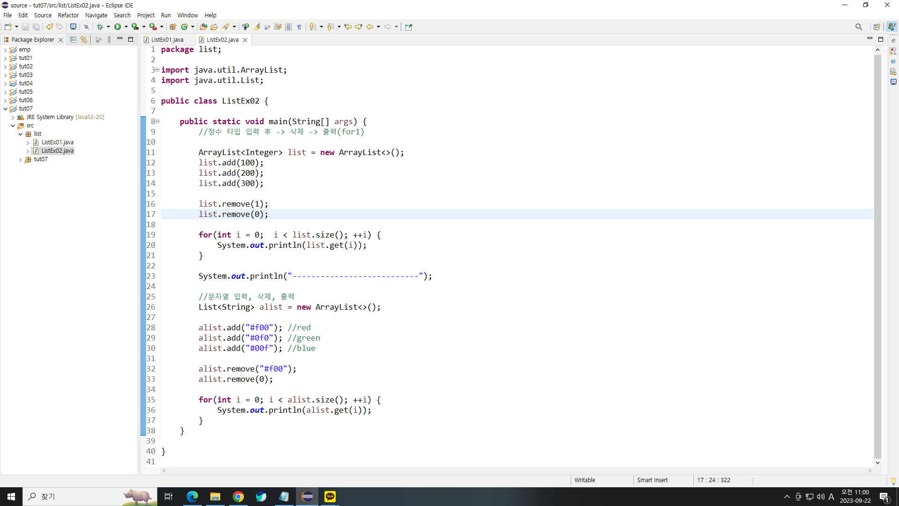Collapse the src folder node
The image size is (899, 506).
[13, 126]
